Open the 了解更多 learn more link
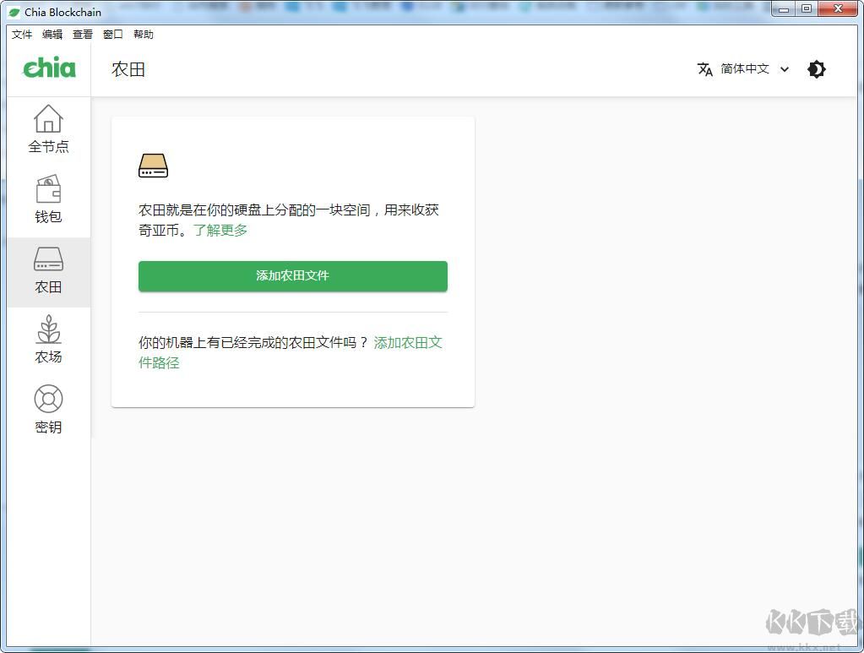Image resolution: width=864 pixels, height=653 pixels. (220, 229)
